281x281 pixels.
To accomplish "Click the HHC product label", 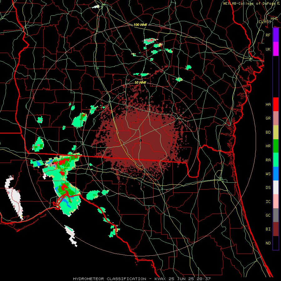I will coord(274,19).
